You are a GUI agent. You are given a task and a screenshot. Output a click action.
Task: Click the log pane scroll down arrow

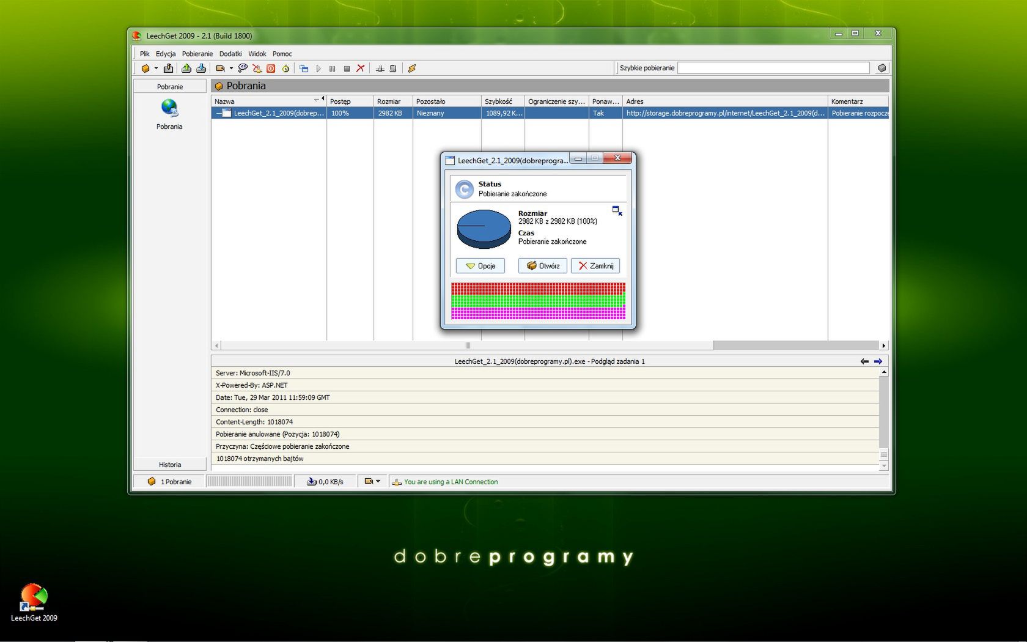tap(884, 466)
